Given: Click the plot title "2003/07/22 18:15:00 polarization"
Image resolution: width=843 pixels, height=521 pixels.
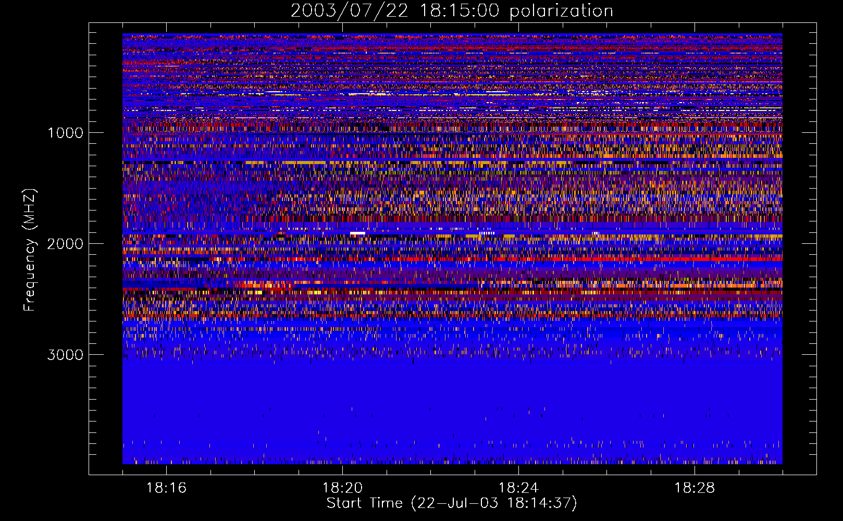Looking at the screenshot, I should [x=452, y=11].
